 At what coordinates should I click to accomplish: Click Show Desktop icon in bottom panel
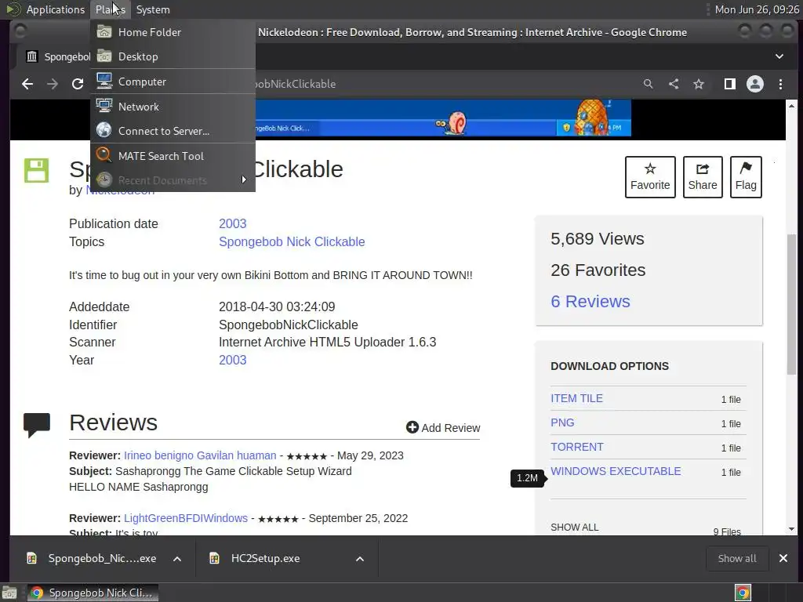click(9, 593)
